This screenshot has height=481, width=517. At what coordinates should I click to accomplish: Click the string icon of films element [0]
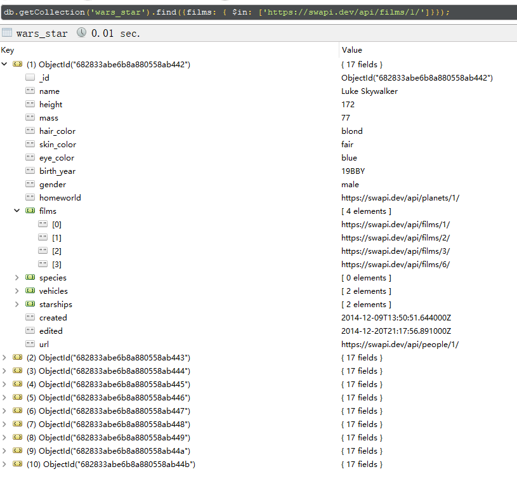pos(43,224)
